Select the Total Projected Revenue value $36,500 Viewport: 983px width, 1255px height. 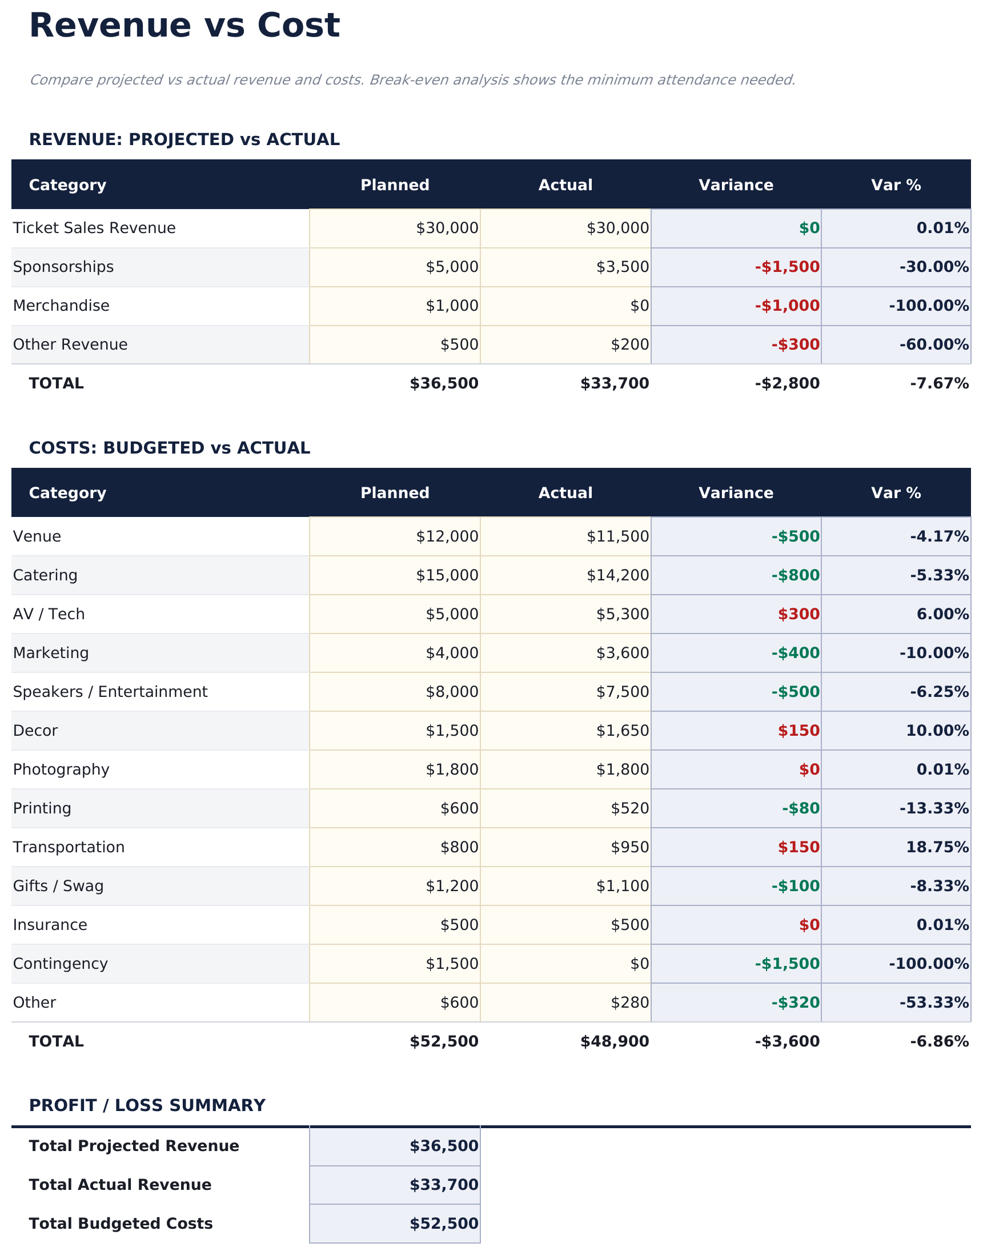click(443, 1146)
